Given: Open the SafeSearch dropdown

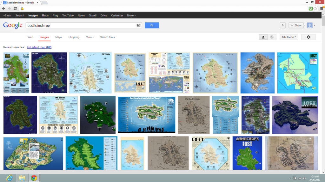Looking at the screenshot, I should coord(289,37).
